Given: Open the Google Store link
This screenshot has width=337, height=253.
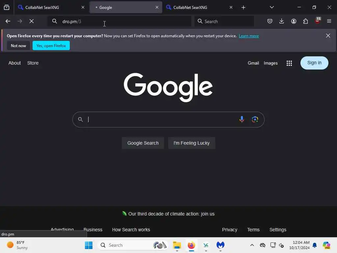Looking at the screenshot, I should 33,63.
